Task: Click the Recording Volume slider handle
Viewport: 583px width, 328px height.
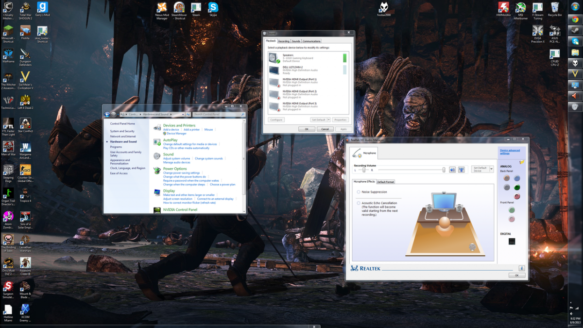Action: click(x=444, y=170)
